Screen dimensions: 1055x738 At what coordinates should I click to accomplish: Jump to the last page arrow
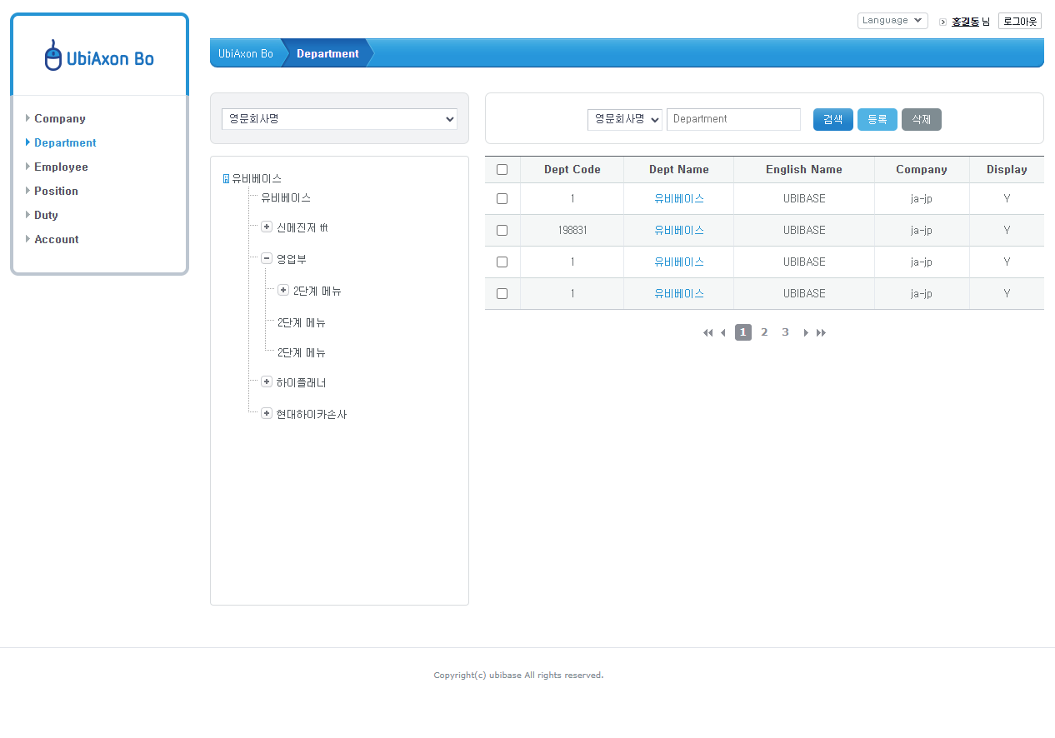[821, 333]
